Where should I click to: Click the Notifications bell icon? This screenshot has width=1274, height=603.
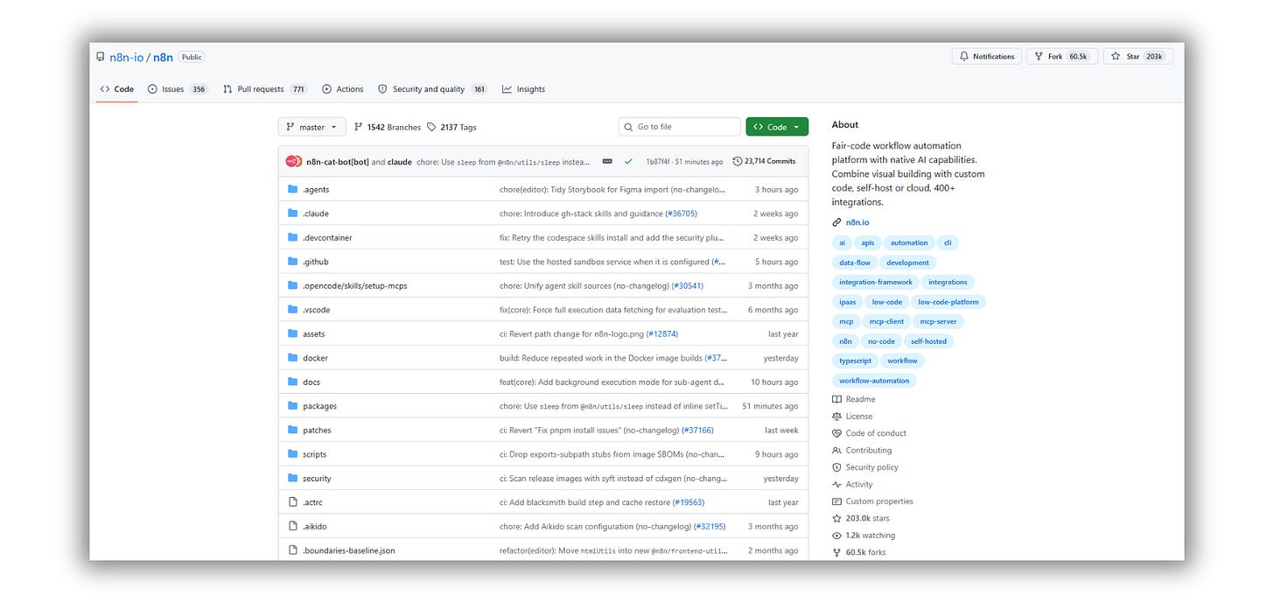tap(964, 56)
